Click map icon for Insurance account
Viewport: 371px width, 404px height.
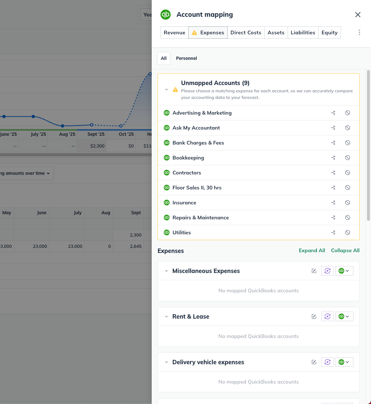[x=333, y=203]
